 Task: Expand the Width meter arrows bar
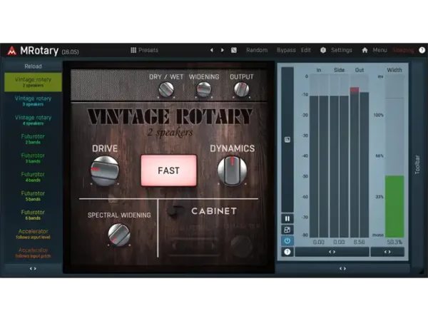387,252
